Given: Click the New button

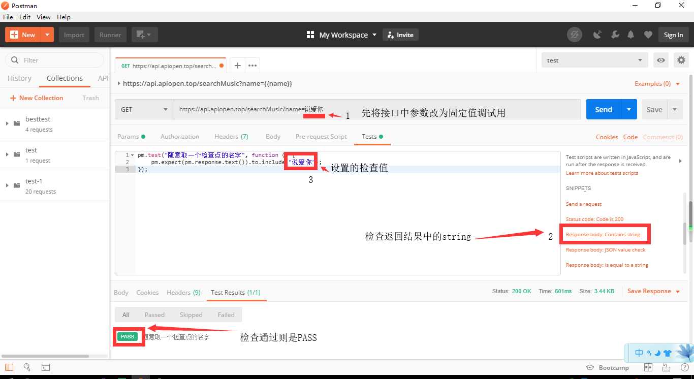Looking at the screenshot, I should coord(23,35).
